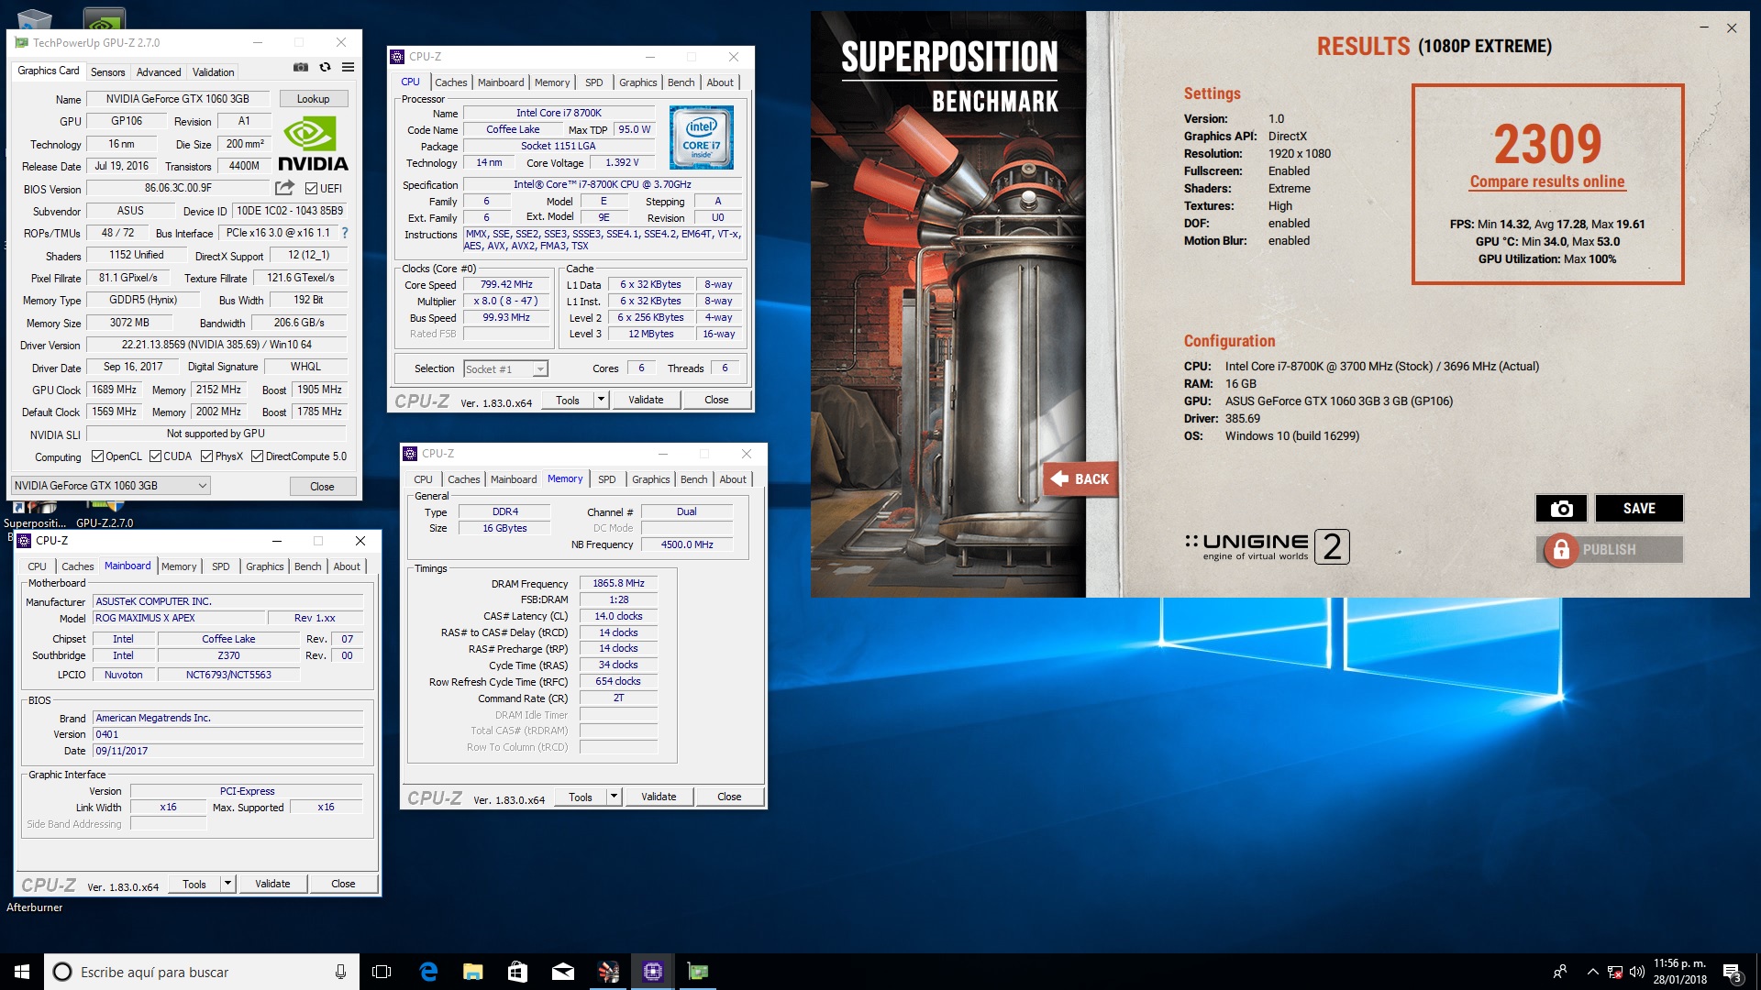Open Windows Start menu
Viewport: 1761px width, 990px height.
pos(22,972)
